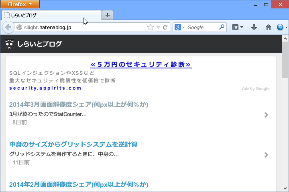Click the Ads by Google label

tap(256, 88)
